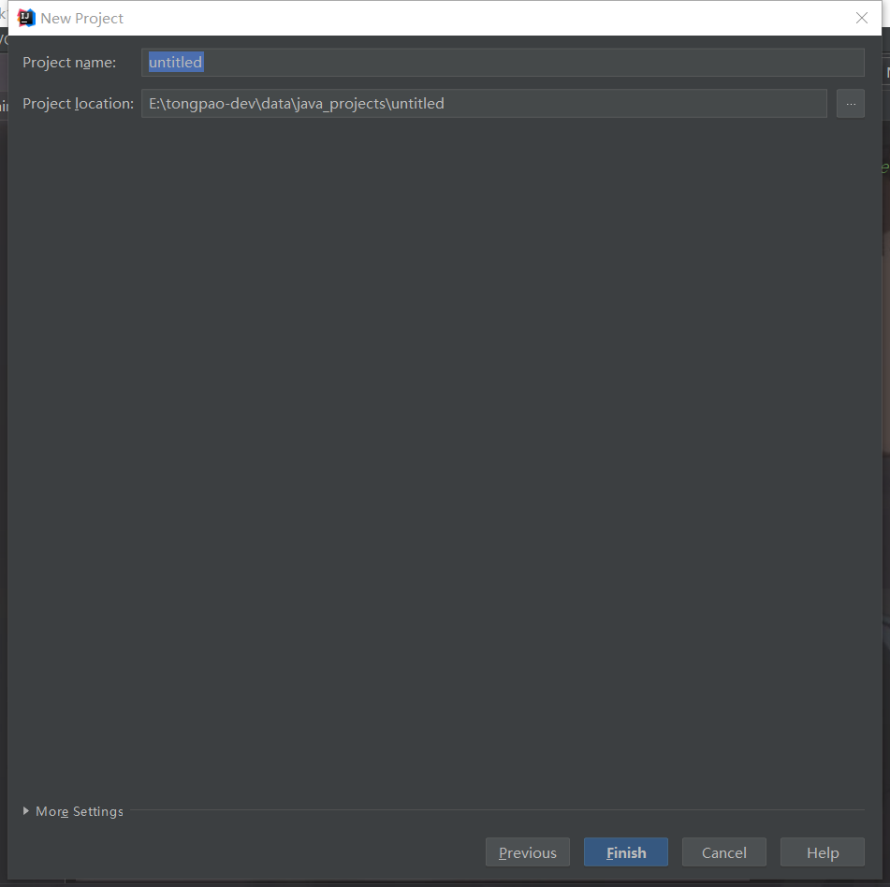Place cursor on 'E:\tongpao-dev' in location field
Viewport: 890px width, 887px height.
(x=200, y=104)
